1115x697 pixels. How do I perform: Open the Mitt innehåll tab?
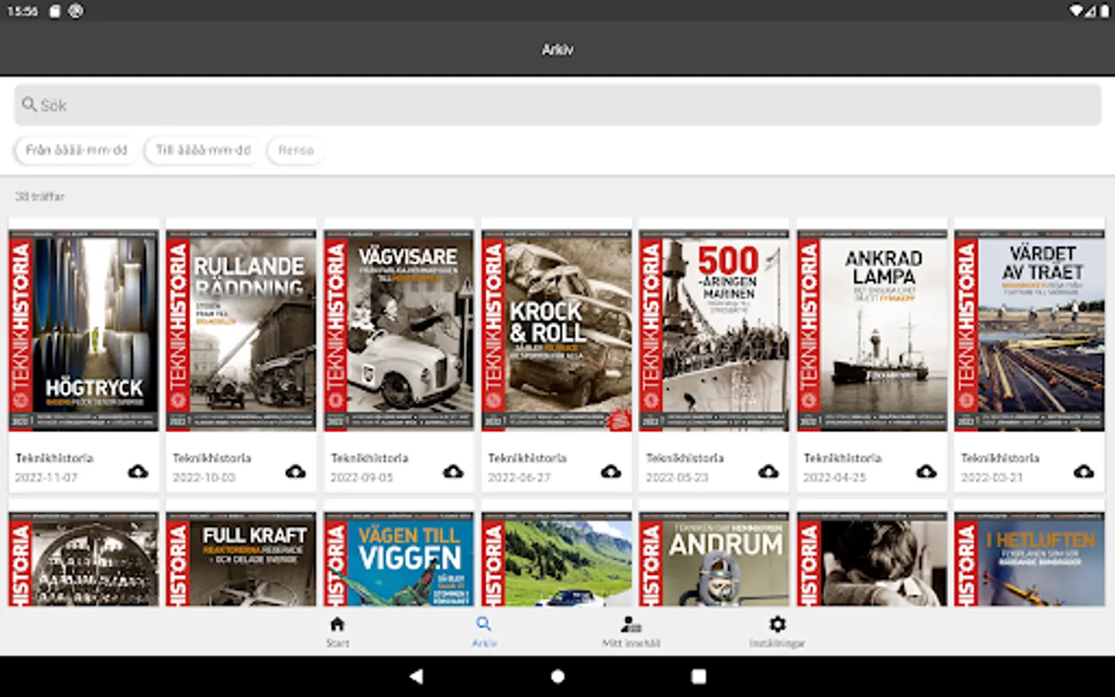(631, 632)
